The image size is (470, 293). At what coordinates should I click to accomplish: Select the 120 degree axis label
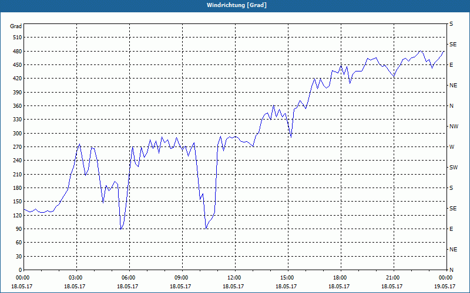18,215
